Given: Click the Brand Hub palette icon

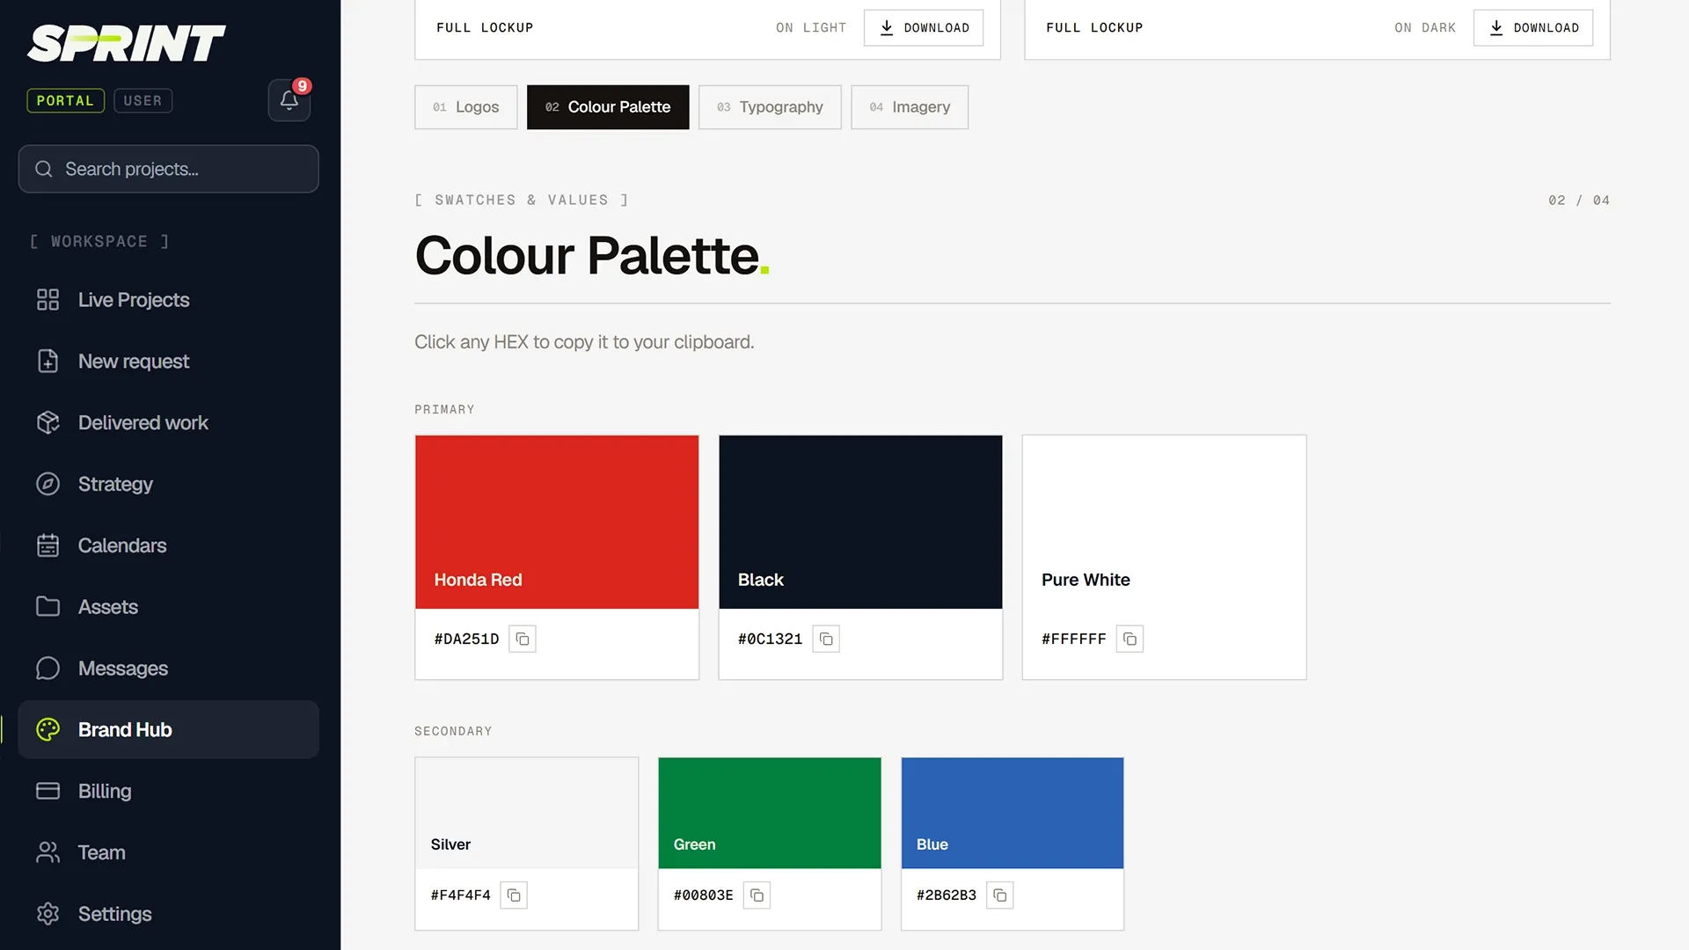Looking at the screenshot, I should 48,729.
